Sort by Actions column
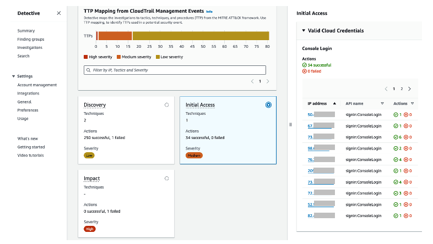The height and width of the screenshot is (244, 433). 403,103
